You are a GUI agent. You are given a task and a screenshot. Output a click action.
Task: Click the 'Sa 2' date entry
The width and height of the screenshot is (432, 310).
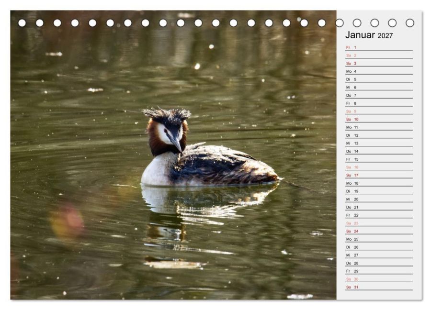379,55
